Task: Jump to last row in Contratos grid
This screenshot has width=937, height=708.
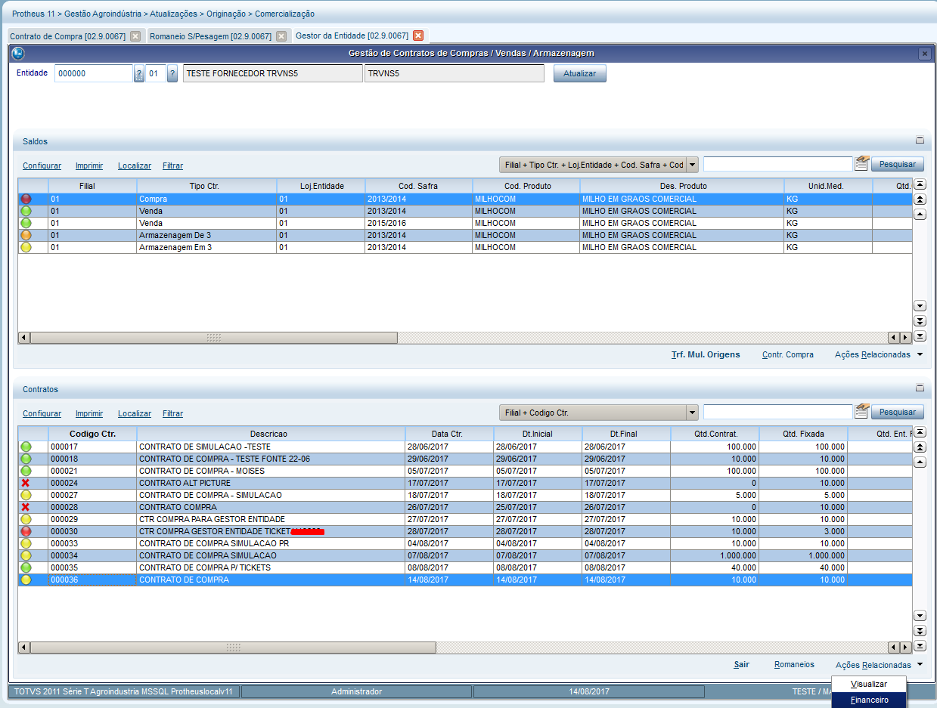Action: point(920,646)
